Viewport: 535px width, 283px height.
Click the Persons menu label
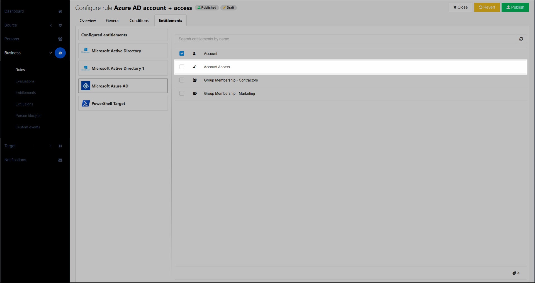pos(12,39)
